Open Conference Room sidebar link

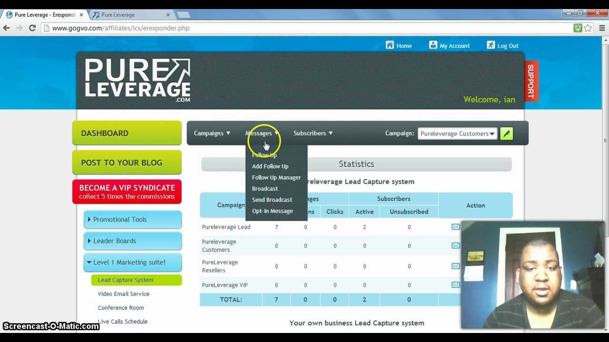click(121, 308)
